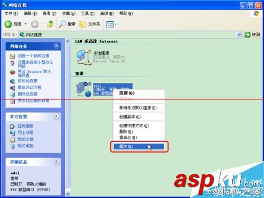Choose 创建副本(C) in context menu
Image resolution: width=264 pixels, height=198 pixels.
tap(139, 117)
